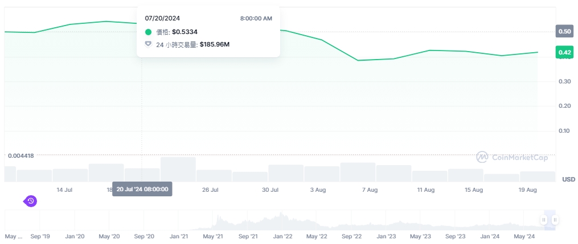Select the 7 Aug date on axis
Screen dimensions: 578x244
click(370, 190)
